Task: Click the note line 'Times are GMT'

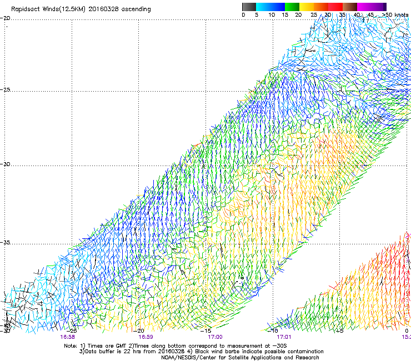Action: tap(106, 346)
